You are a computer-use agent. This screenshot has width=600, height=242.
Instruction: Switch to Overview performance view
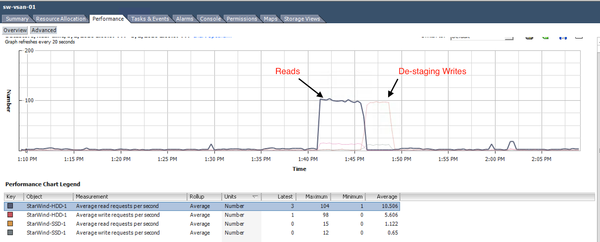coord(15,30)
